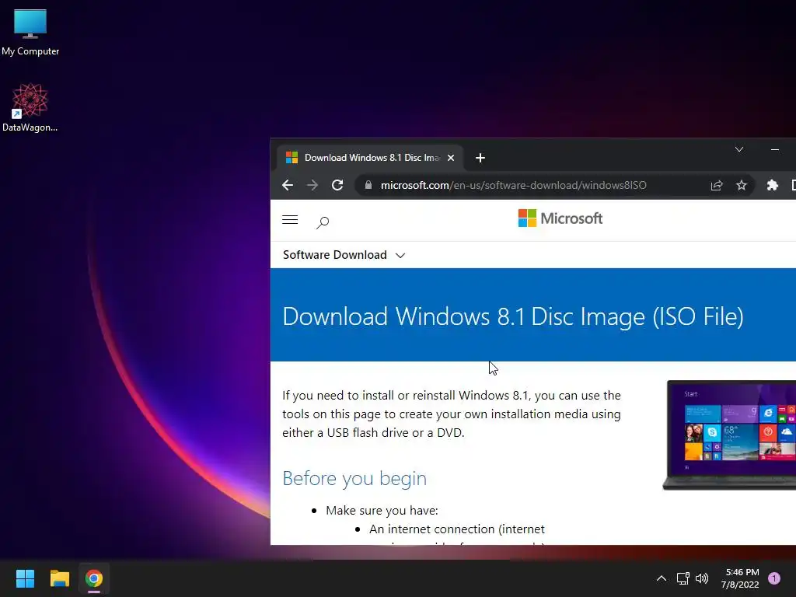This screenshot has height=597, width=796.
Task: Share this page from address bar
Action: click(716, 185)
